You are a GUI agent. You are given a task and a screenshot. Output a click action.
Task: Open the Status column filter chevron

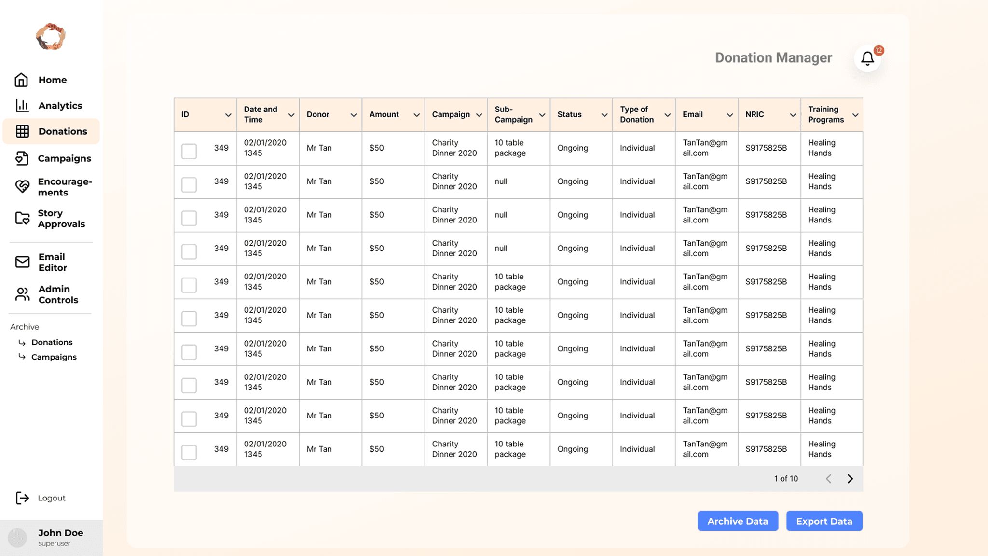tap(604, 115)
